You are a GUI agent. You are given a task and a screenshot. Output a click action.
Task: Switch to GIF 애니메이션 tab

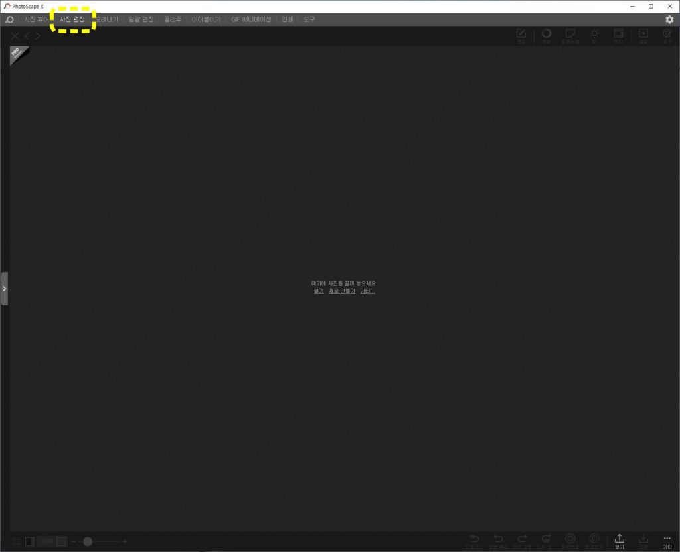251,19
